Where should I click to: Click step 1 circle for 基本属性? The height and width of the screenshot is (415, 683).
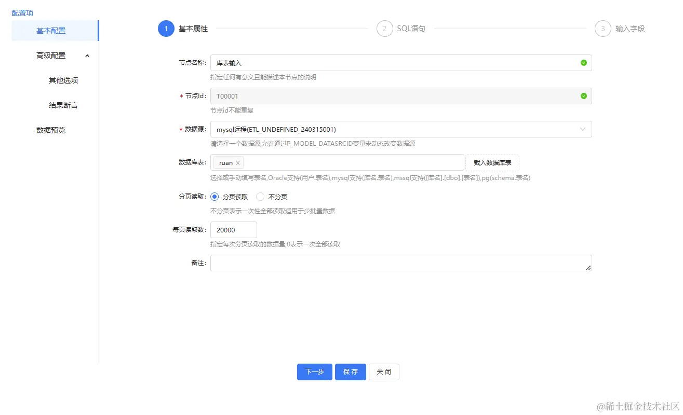pos(166,29)
